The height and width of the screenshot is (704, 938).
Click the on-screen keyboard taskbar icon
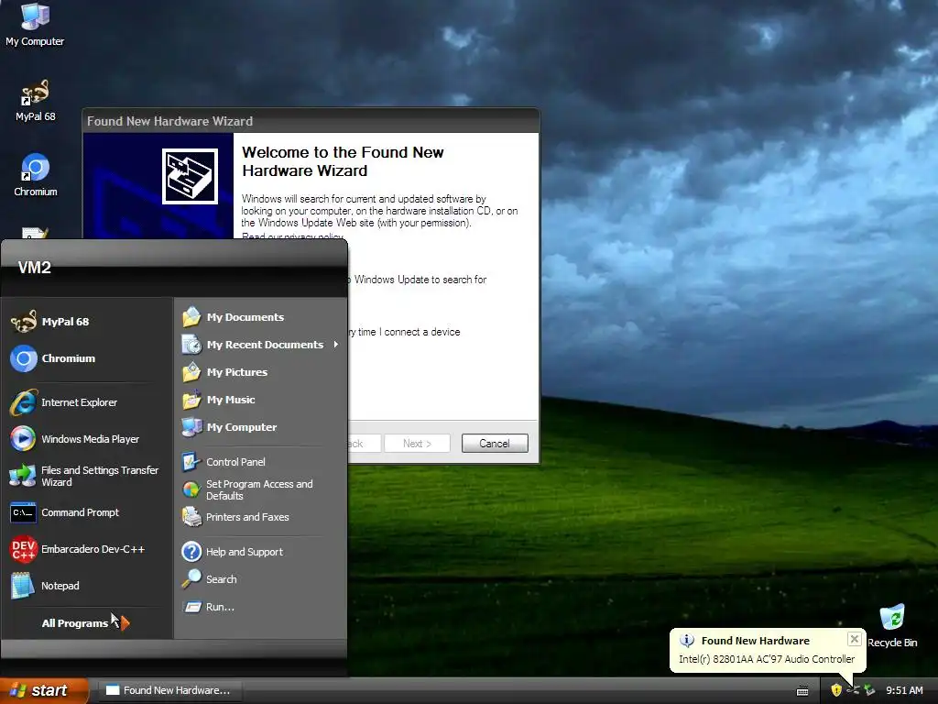click(802, 691)
